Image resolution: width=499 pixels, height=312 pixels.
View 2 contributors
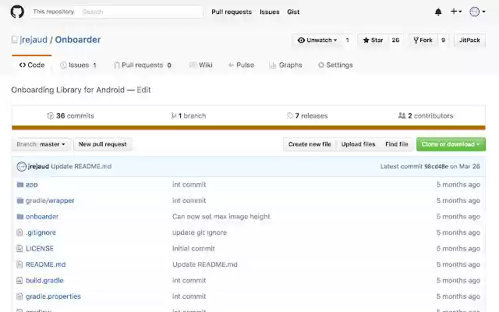pyautogui.click(x=426, y=115)
